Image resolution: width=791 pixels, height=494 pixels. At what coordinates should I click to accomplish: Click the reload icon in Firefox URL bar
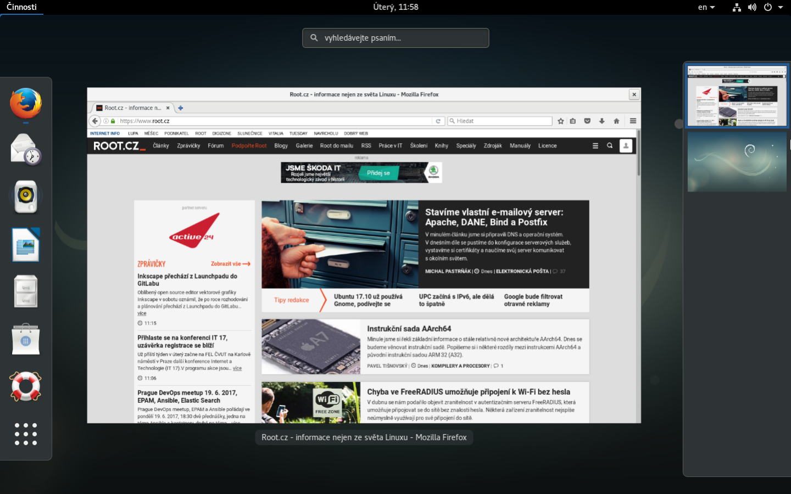click(438, 121)
